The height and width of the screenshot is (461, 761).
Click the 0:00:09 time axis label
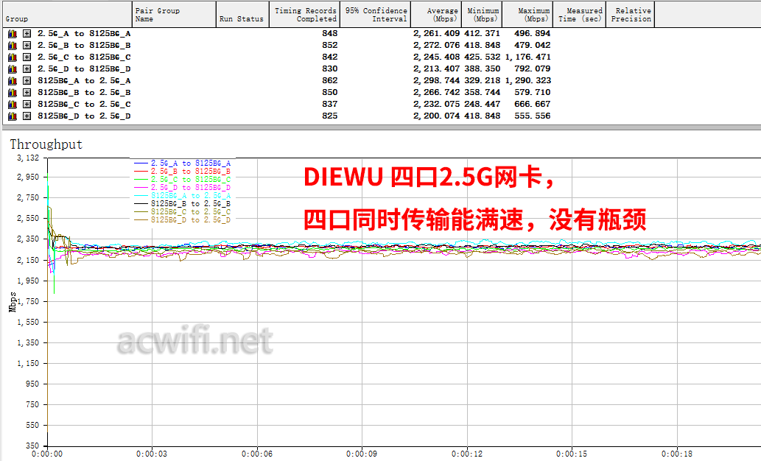[x=362, y=454]
